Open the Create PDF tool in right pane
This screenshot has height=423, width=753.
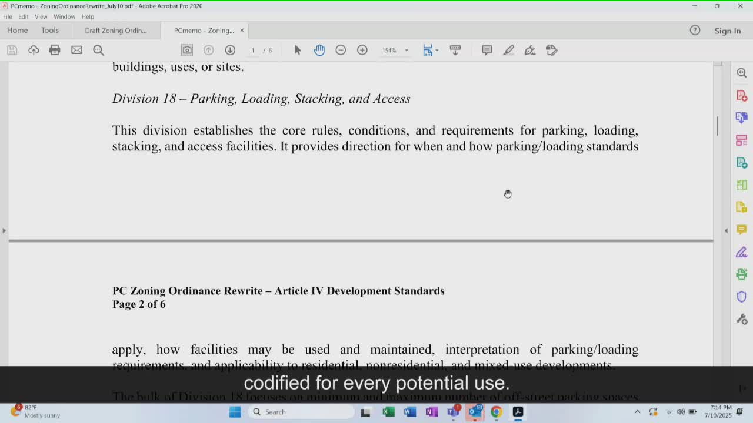pyautogui.click(x=741, y=95)
